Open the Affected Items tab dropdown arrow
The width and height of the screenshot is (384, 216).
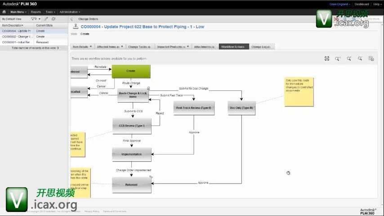(122, 47)
